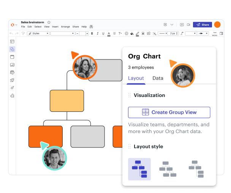Switch to the Data tab
The height and width of the screenshot is (193, 231).
tap(158, 78)
